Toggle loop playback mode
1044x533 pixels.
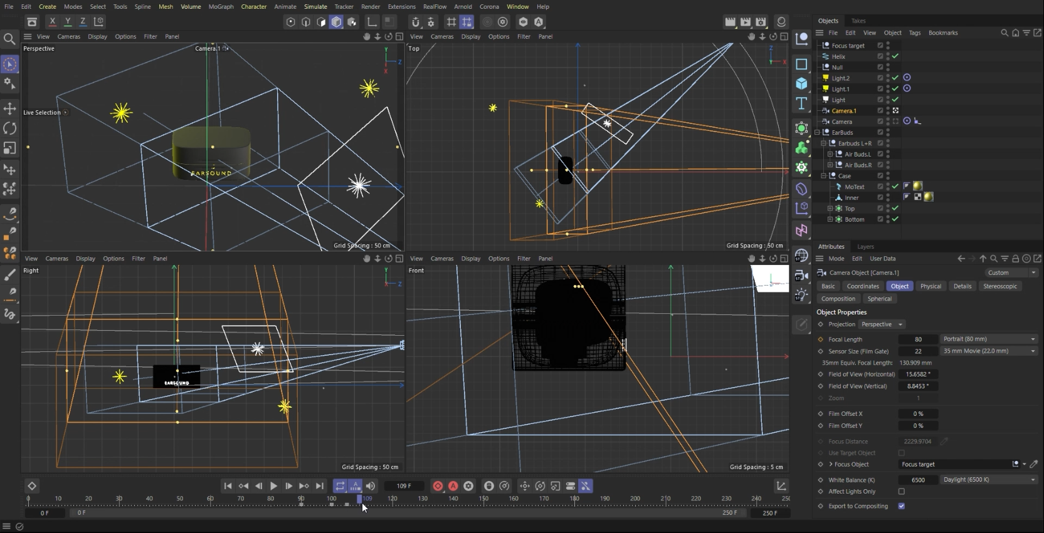tap(340, 486)
